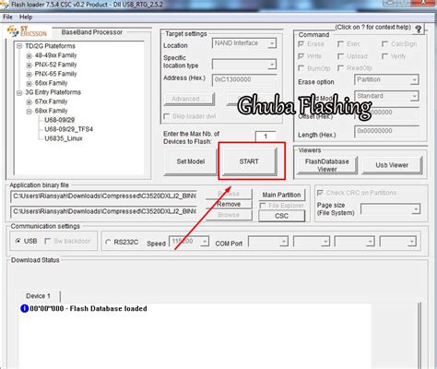Click the CSC button
This screenshot has height=369, width=437.
(x=281, y=216)
